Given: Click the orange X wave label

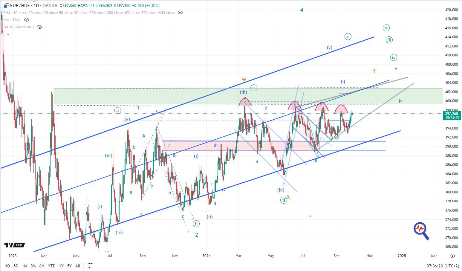Looking at the screenshot, I should click(288, 197).
